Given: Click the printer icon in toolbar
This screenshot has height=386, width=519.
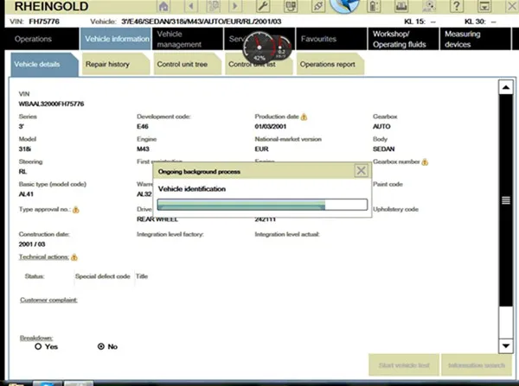Looking at the screenshot, I should pos(401,6).
